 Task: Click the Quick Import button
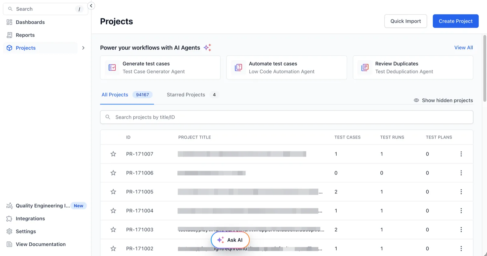click(x=405, y=21)
